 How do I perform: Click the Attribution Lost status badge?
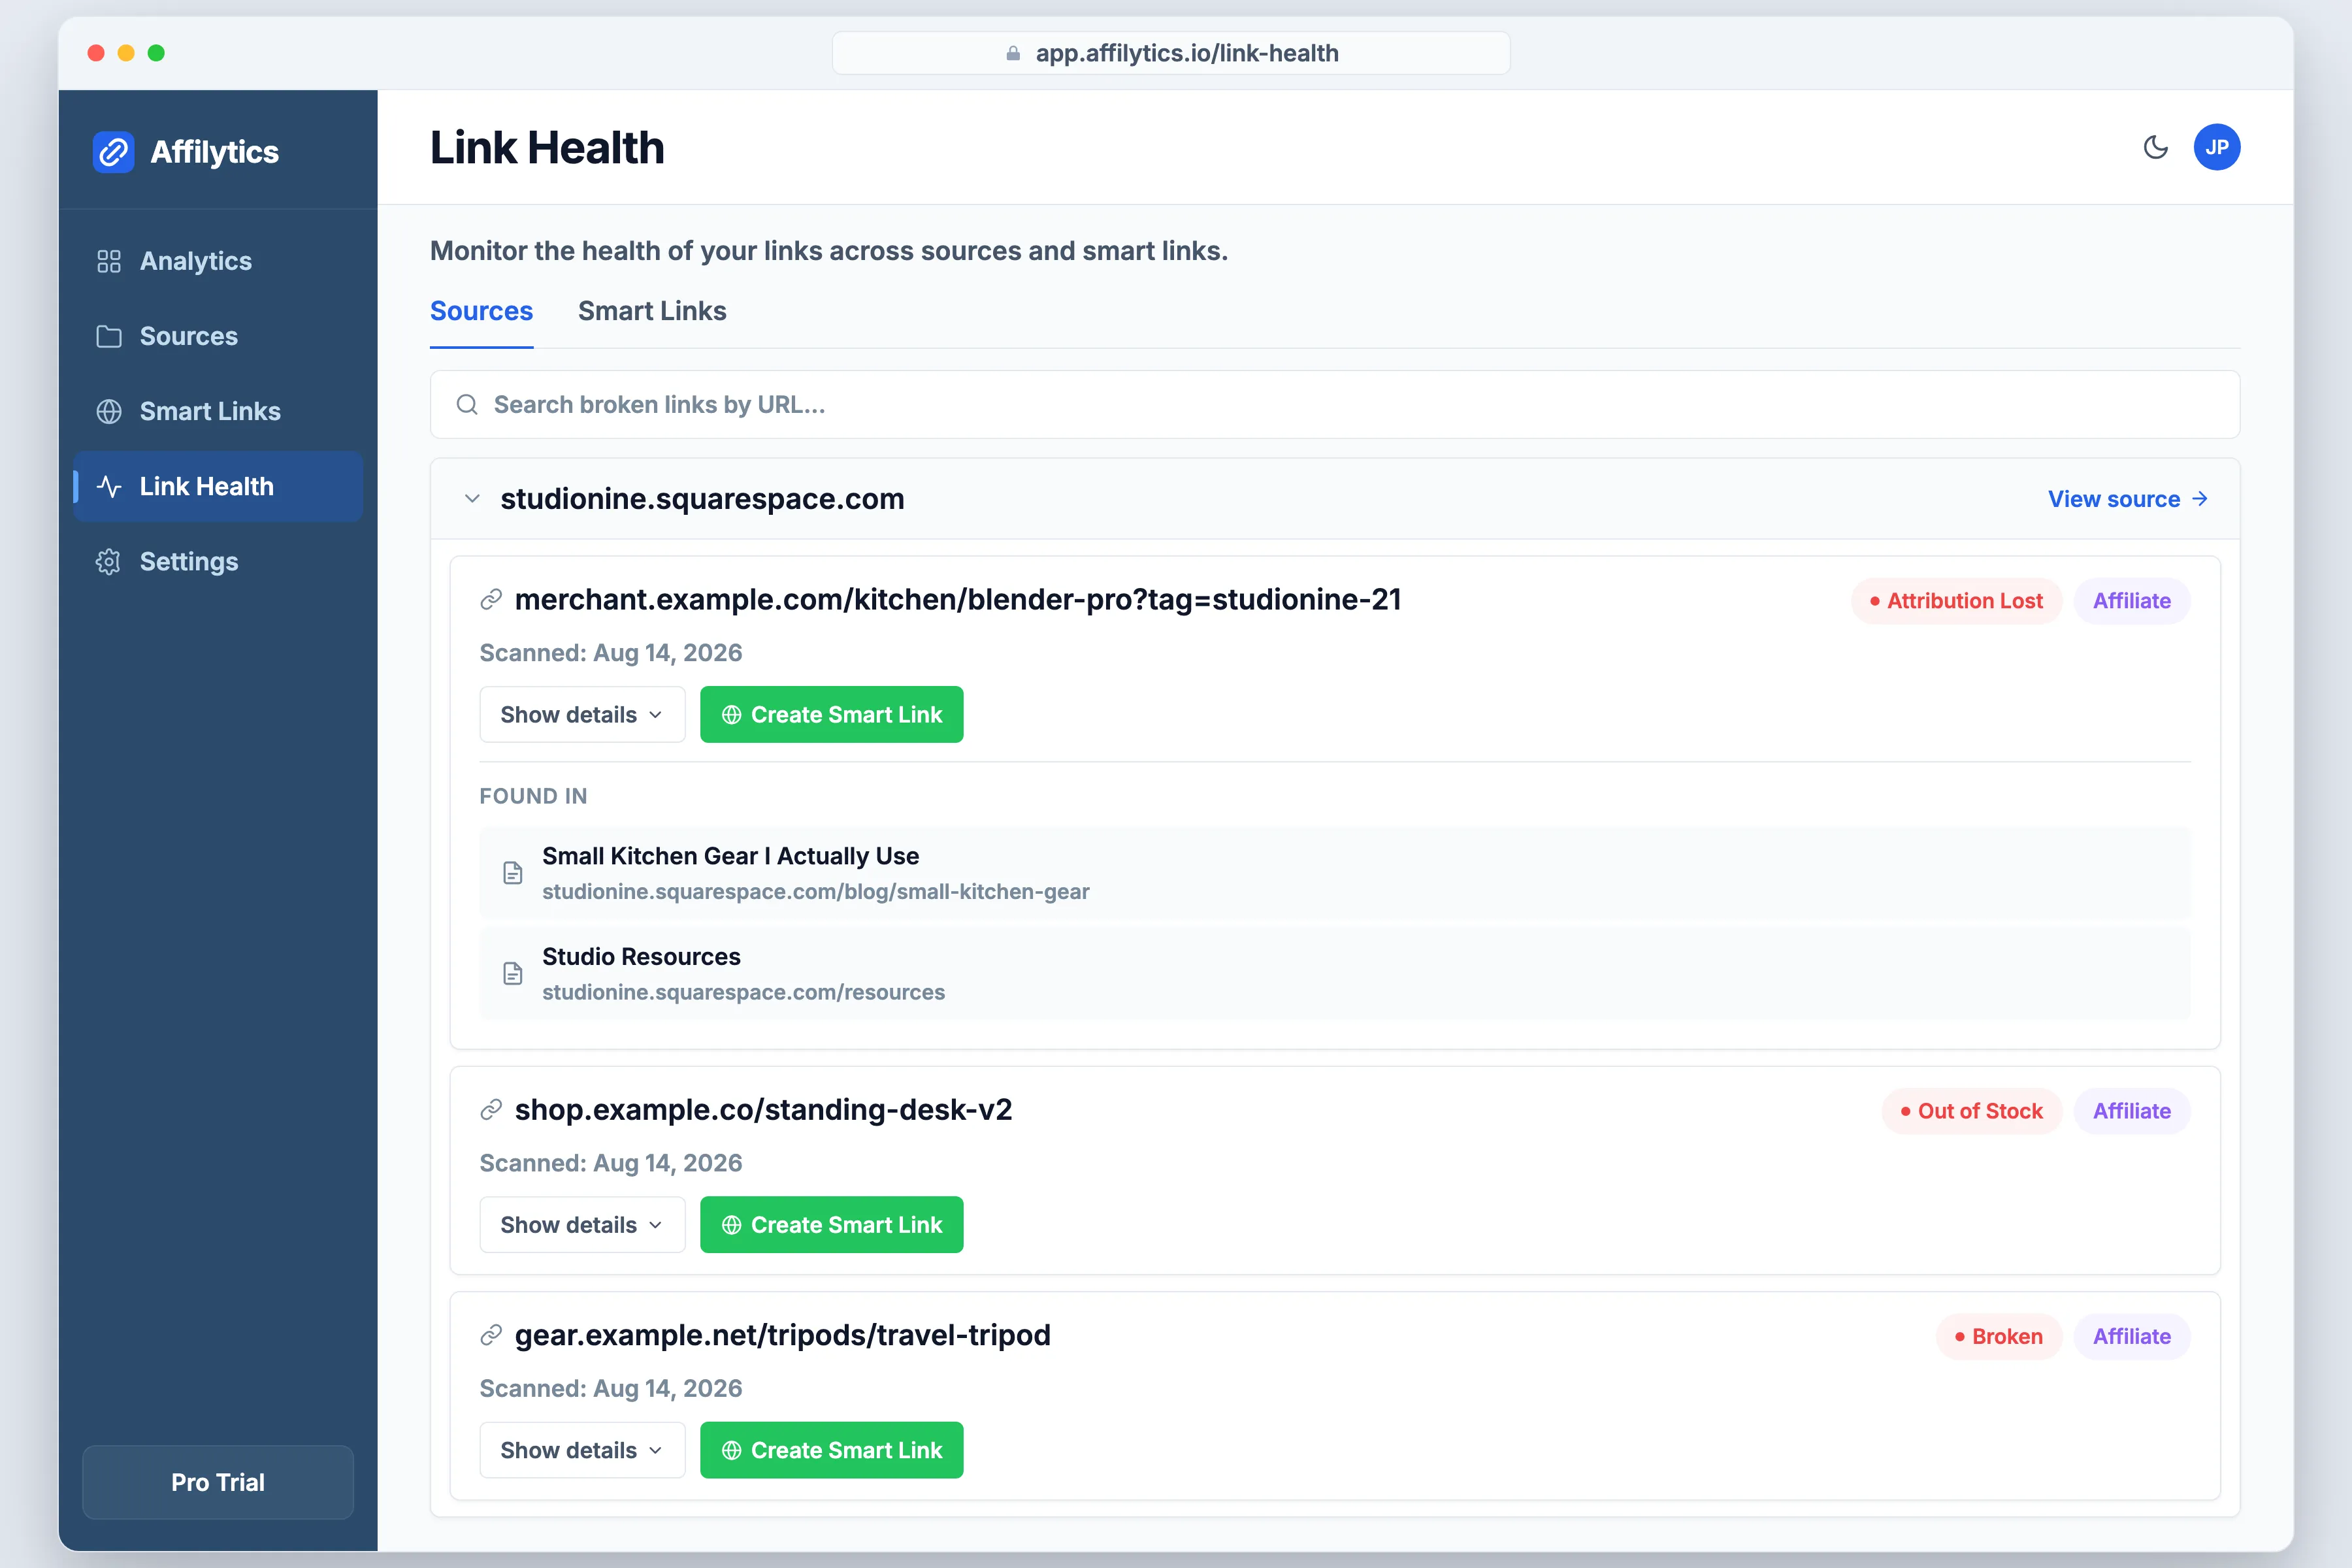click(1957, 601)
